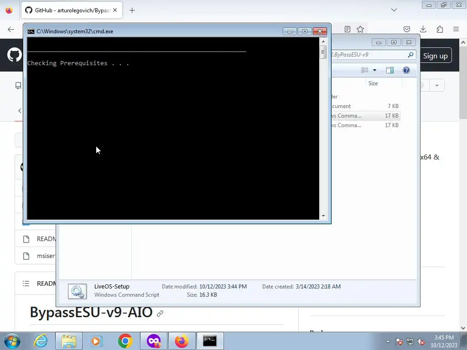Toggle the Explorer preview pane icon
This screenshot has width=467, height=350.
point(390,70)
